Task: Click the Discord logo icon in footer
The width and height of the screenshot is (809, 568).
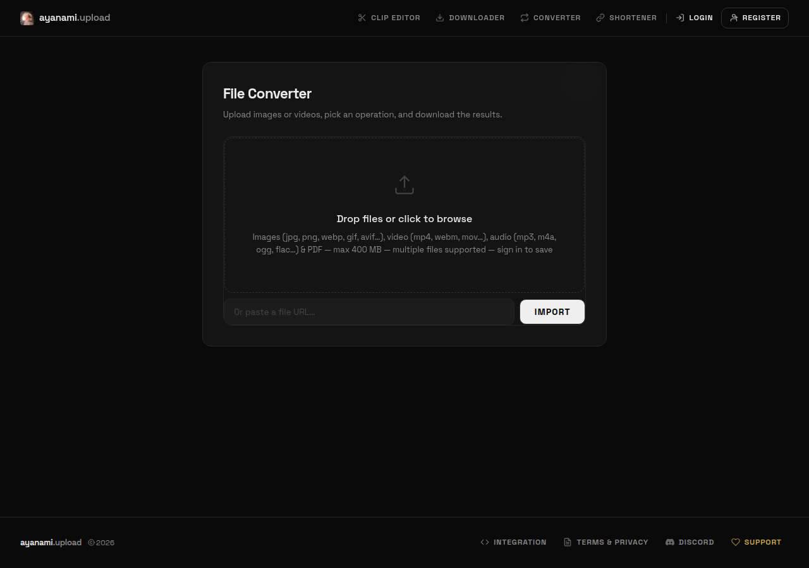Action: point(670,542)
